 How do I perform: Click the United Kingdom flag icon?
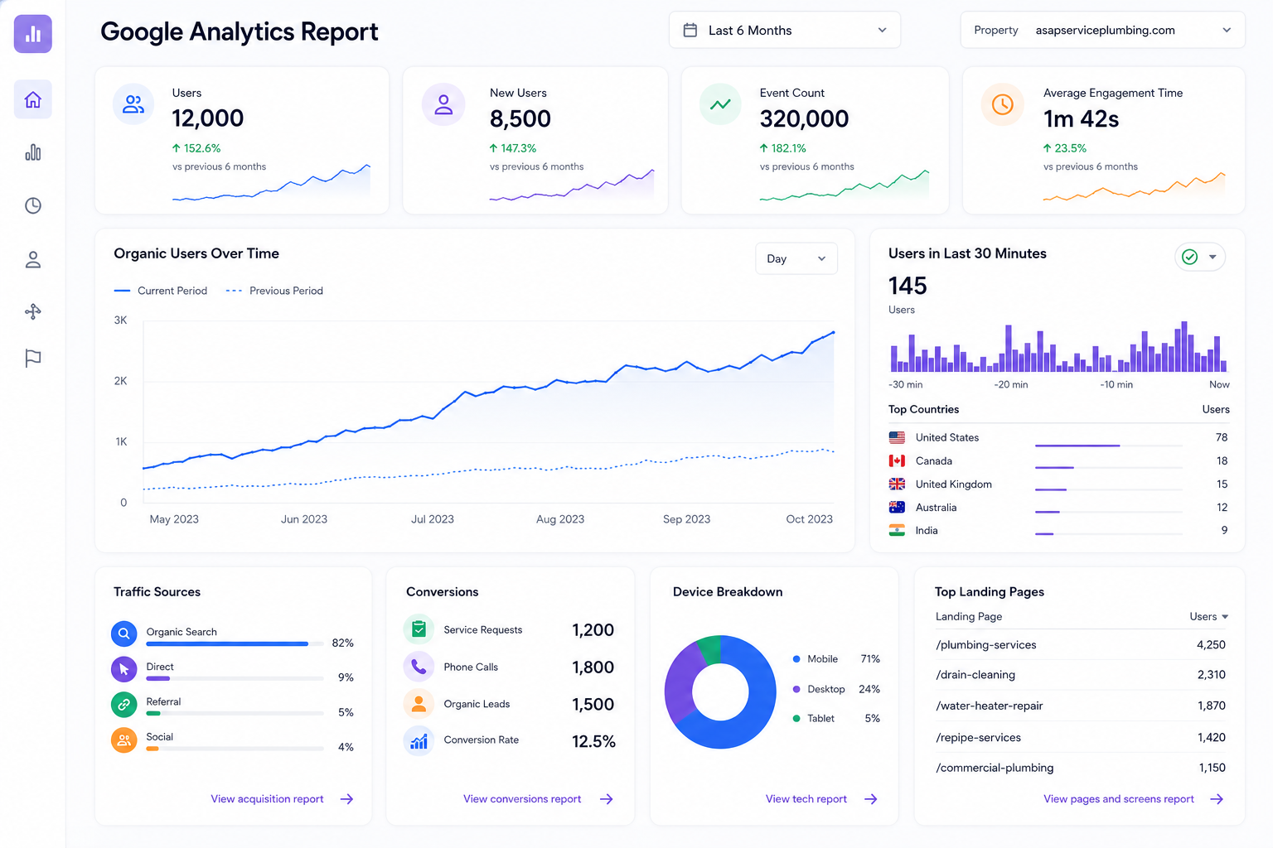tap(897, 484)
